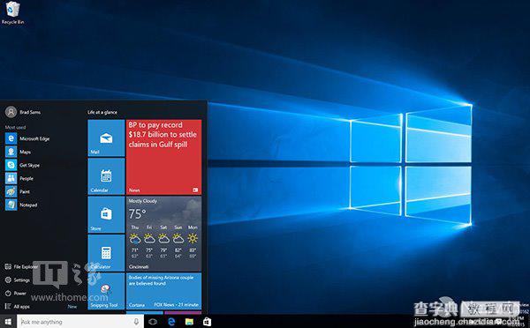Open the Mail tile
Image resolution: width=530 pixels, height=328 pixels.
pyautogui.click(x=106, y=138)
